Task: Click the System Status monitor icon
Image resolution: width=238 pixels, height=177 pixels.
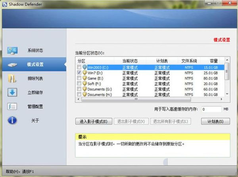Action: tap(12, 51)
